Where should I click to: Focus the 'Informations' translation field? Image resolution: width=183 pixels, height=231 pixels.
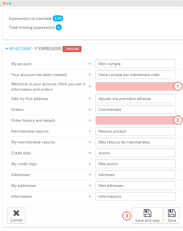pos(135,196)
